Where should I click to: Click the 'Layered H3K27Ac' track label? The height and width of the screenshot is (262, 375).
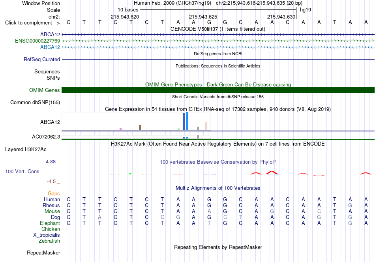[x=26, y=150]
